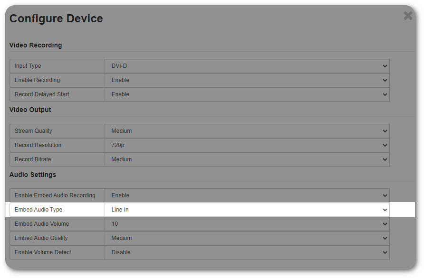Close the Configure Device dialog
The width and height of the screenshot is (424, 278).
coord(408,16)
